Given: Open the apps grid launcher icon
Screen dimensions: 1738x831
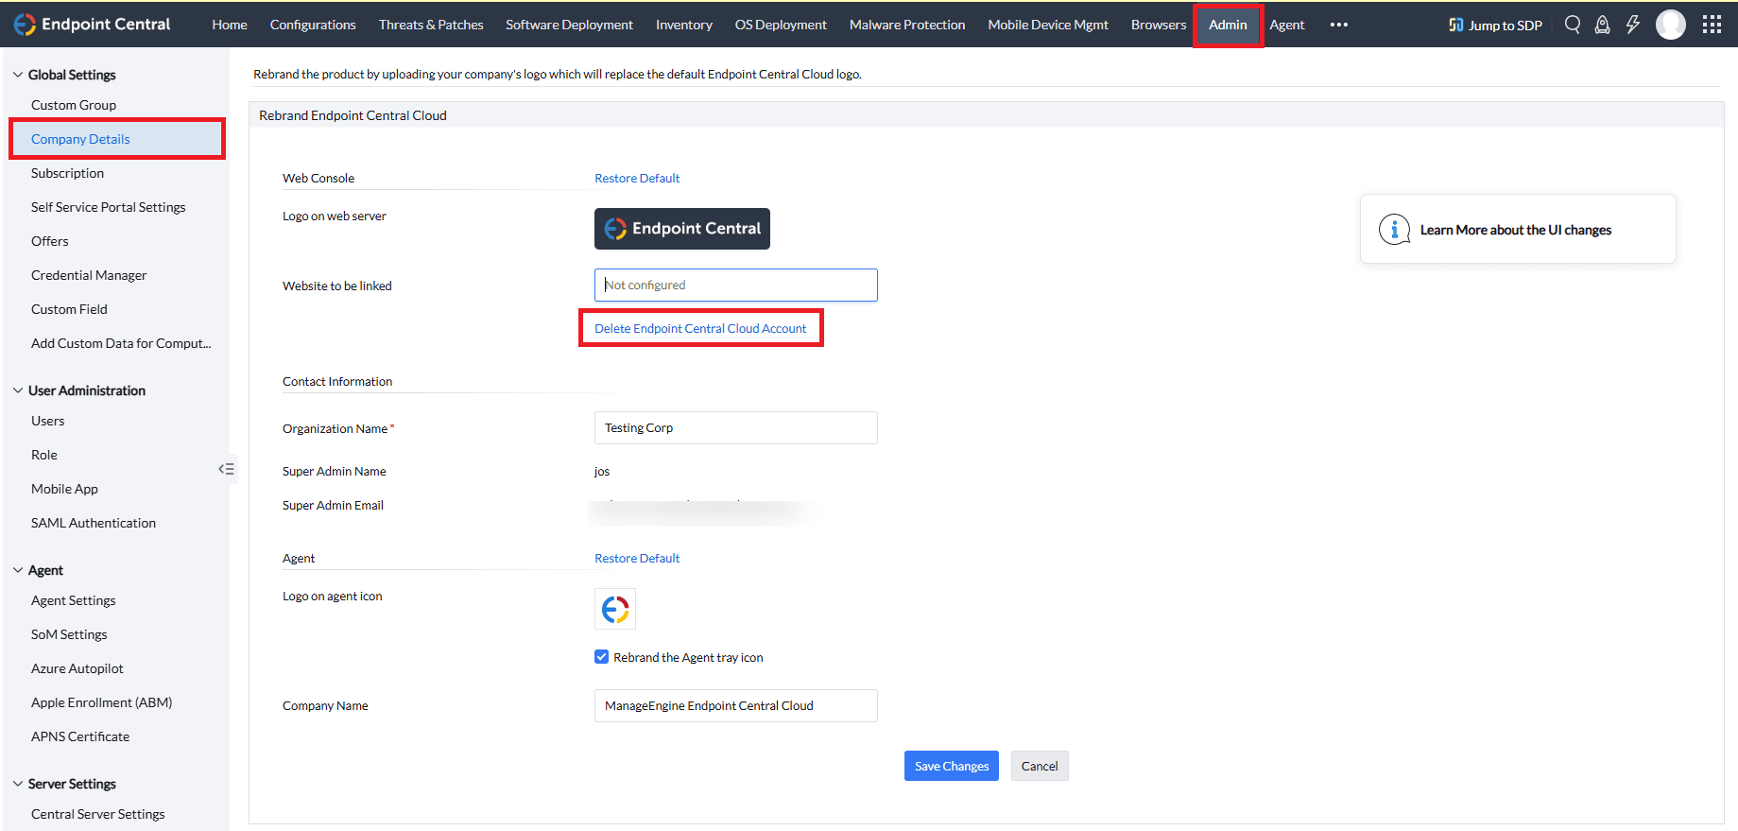Looking at the screenshot, I should (x=1712, y=25).
